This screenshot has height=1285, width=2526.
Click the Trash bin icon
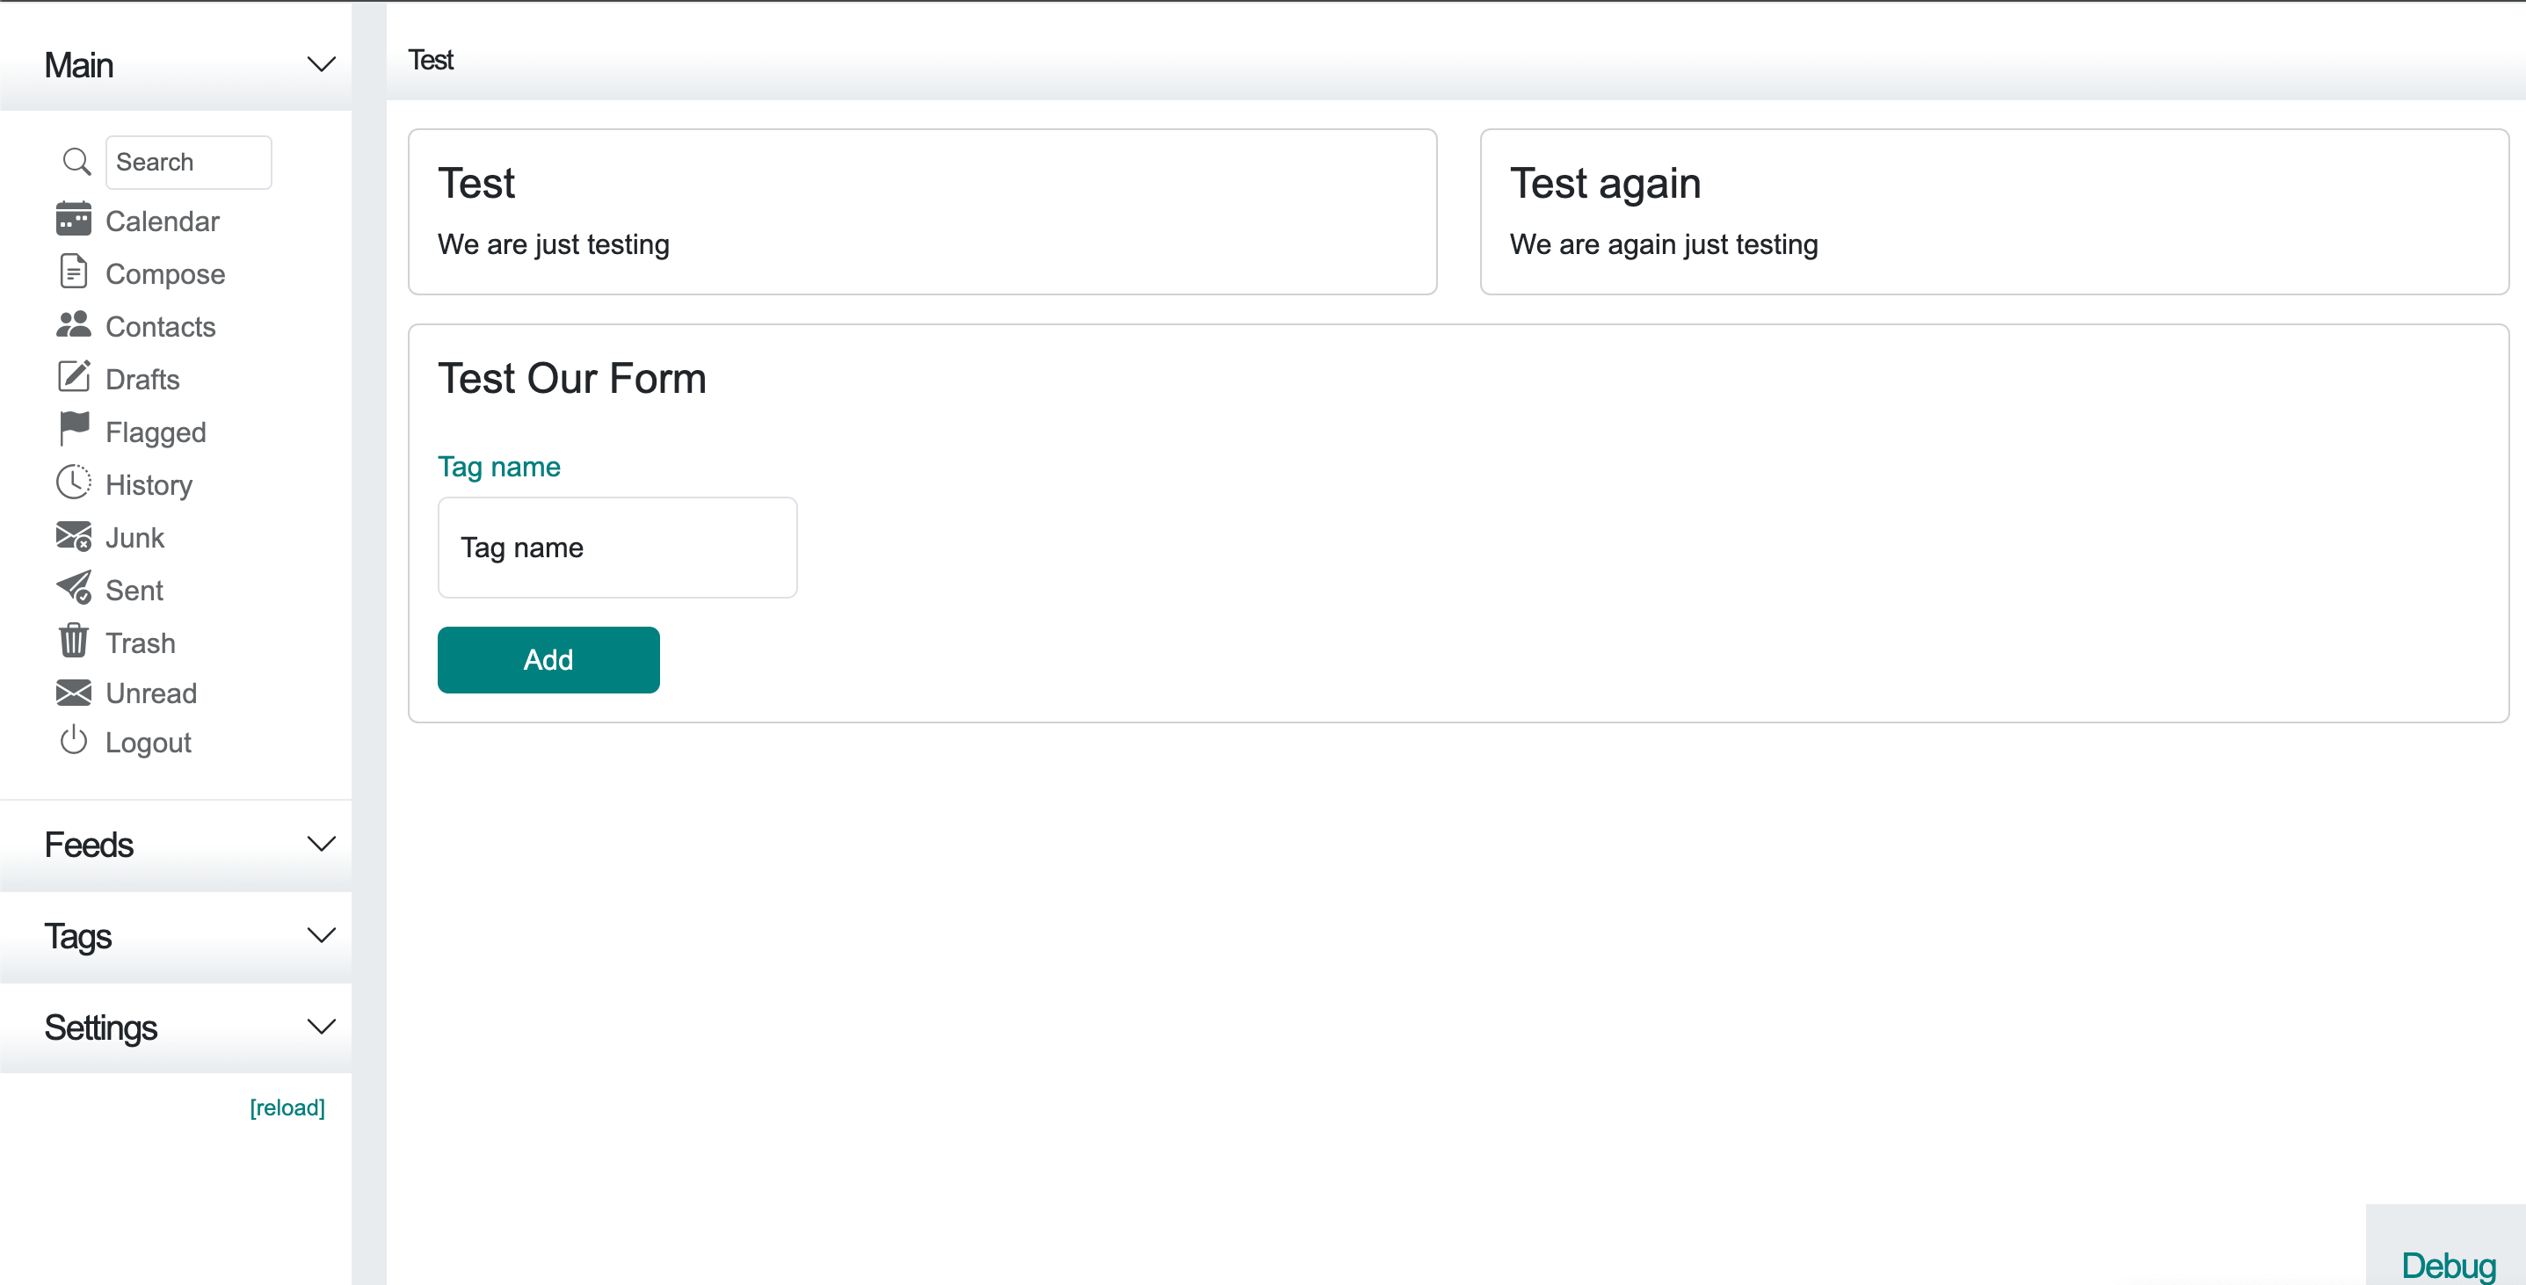[74, 642]
